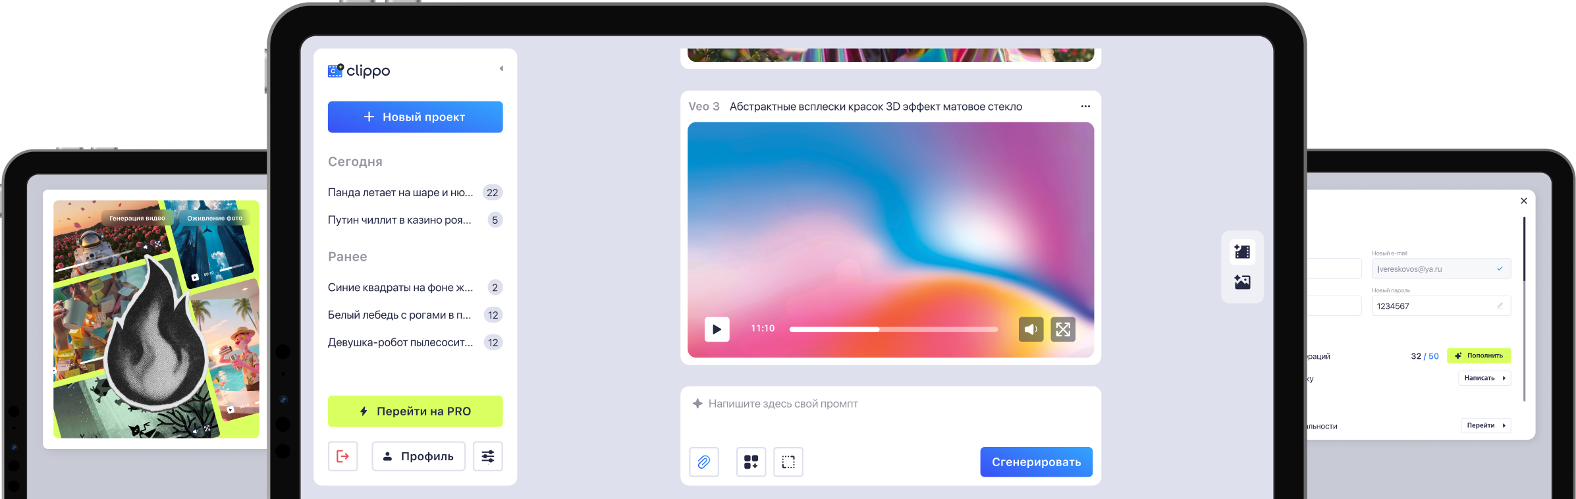Choose the video generation film icon
The image size is (1576, 499).
[1242, 251]
